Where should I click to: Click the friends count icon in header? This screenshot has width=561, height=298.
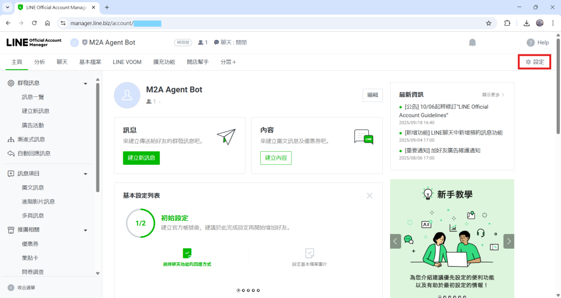click(x=201, y=43)
